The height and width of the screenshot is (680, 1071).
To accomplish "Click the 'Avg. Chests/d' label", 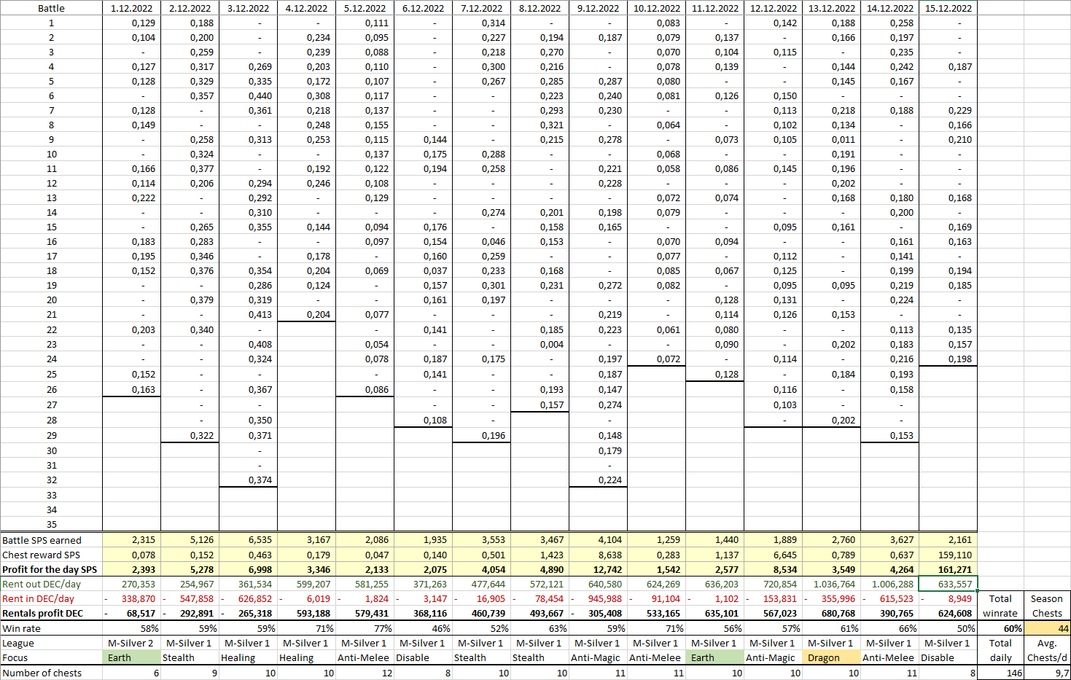I will coord(1047,650).
